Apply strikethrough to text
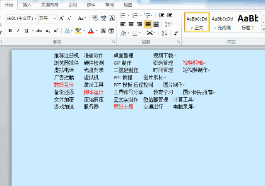The width and height of the screenshot is (265, 186). (39, 31)
